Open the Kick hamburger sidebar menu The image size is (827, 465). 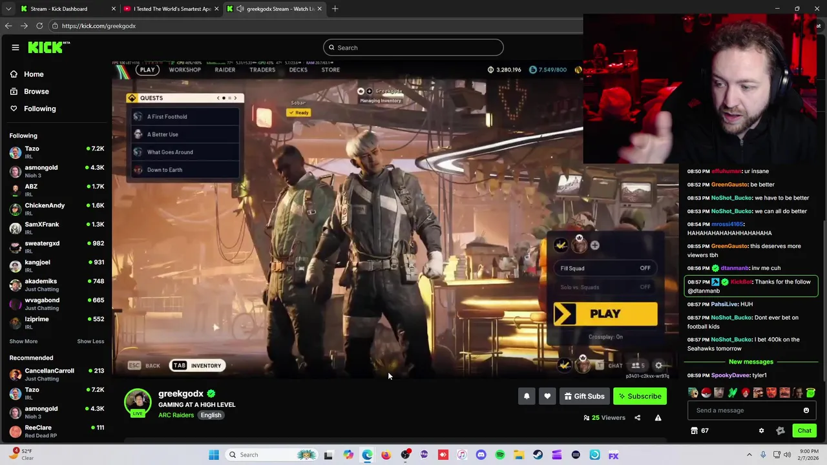click(15, 47)
